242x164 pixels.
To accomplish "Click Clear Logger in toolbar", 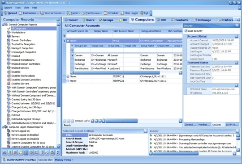I will coord(129,13).
